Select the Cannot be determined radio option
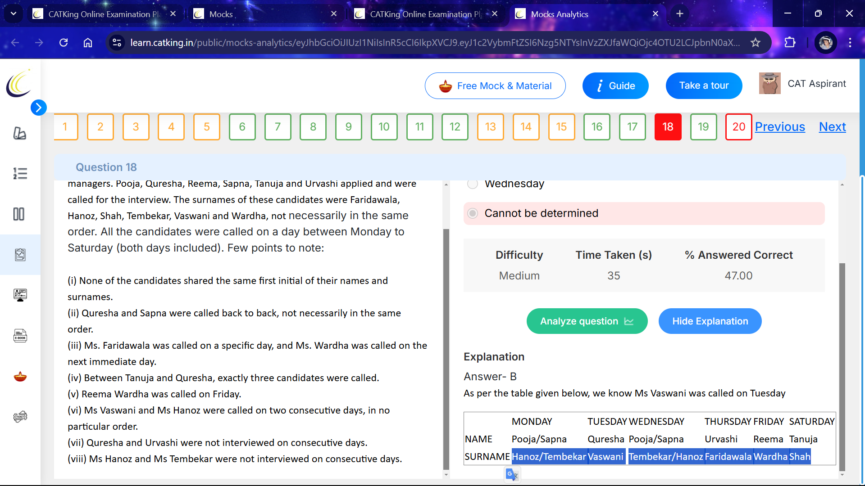865x486 pixels. click(x=473, y=213)
